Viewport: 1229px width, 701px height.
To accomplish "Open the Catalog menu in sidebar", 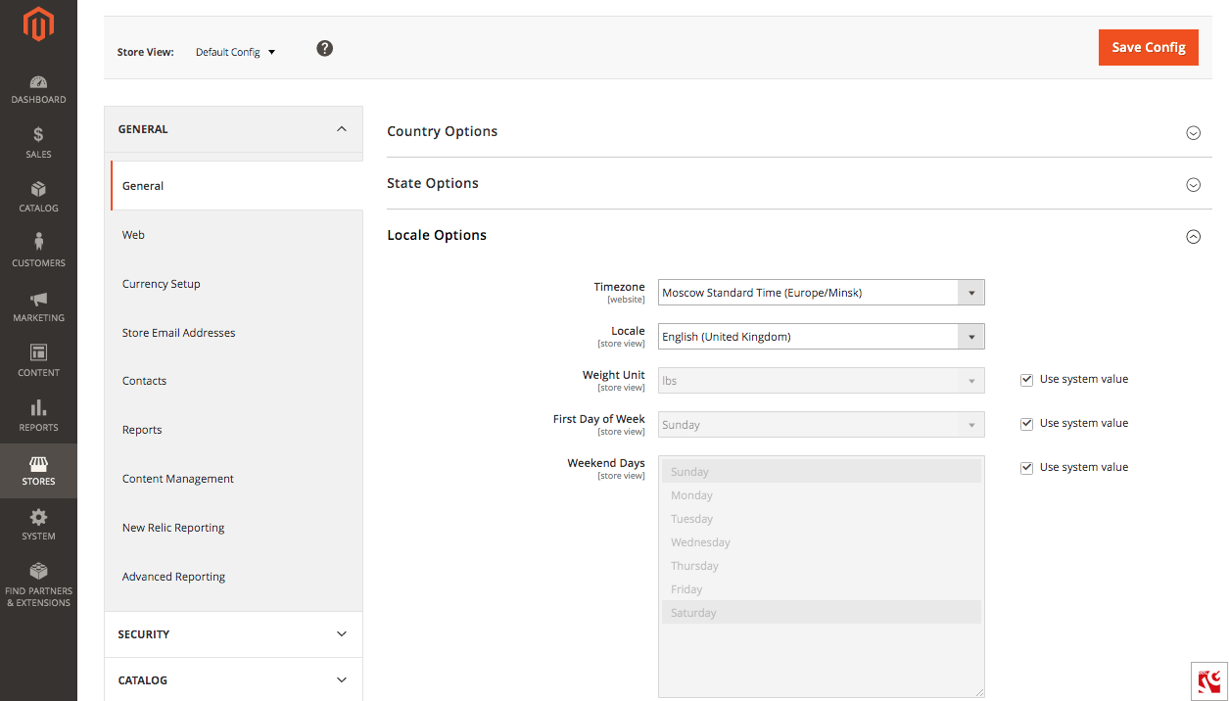I will (x=38, y=197).
